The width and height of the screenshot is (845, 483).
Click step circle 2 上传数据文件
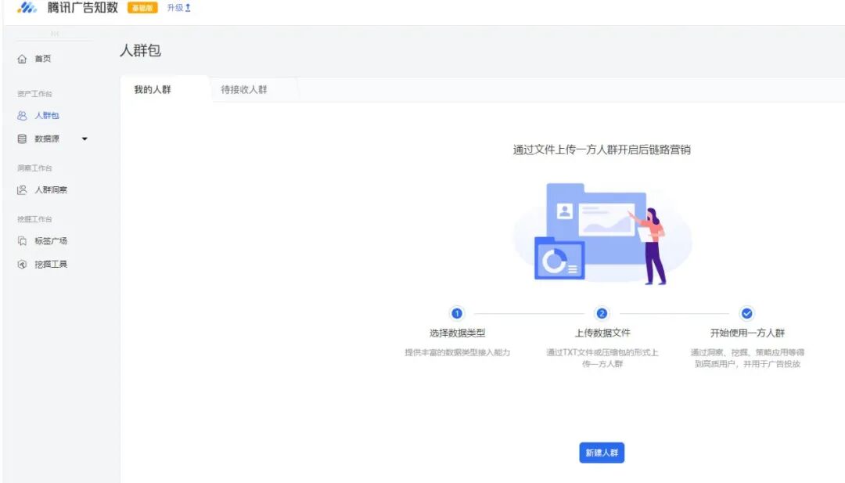coord(602,313)
